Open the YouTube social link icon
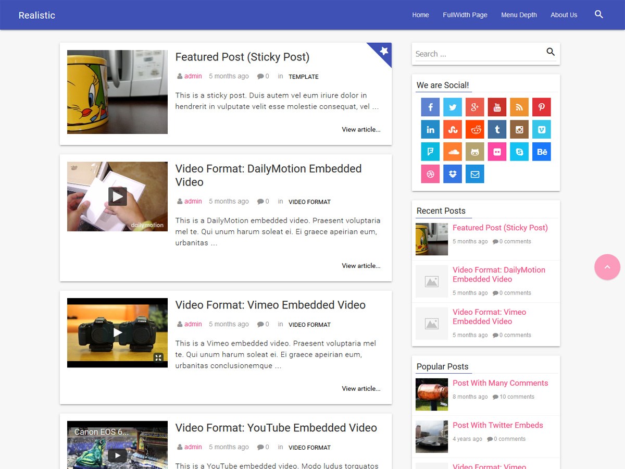This screenshot has width=625, height=469. click(x=497, y=107)
